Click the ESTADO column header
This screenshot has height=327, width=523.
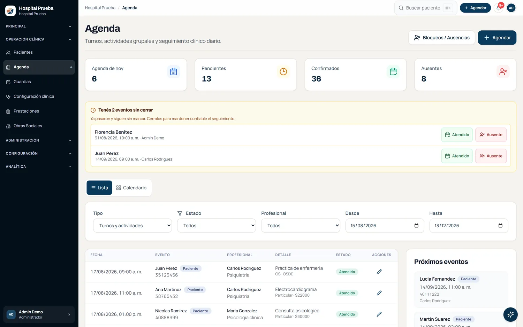[x=343, y=255]
